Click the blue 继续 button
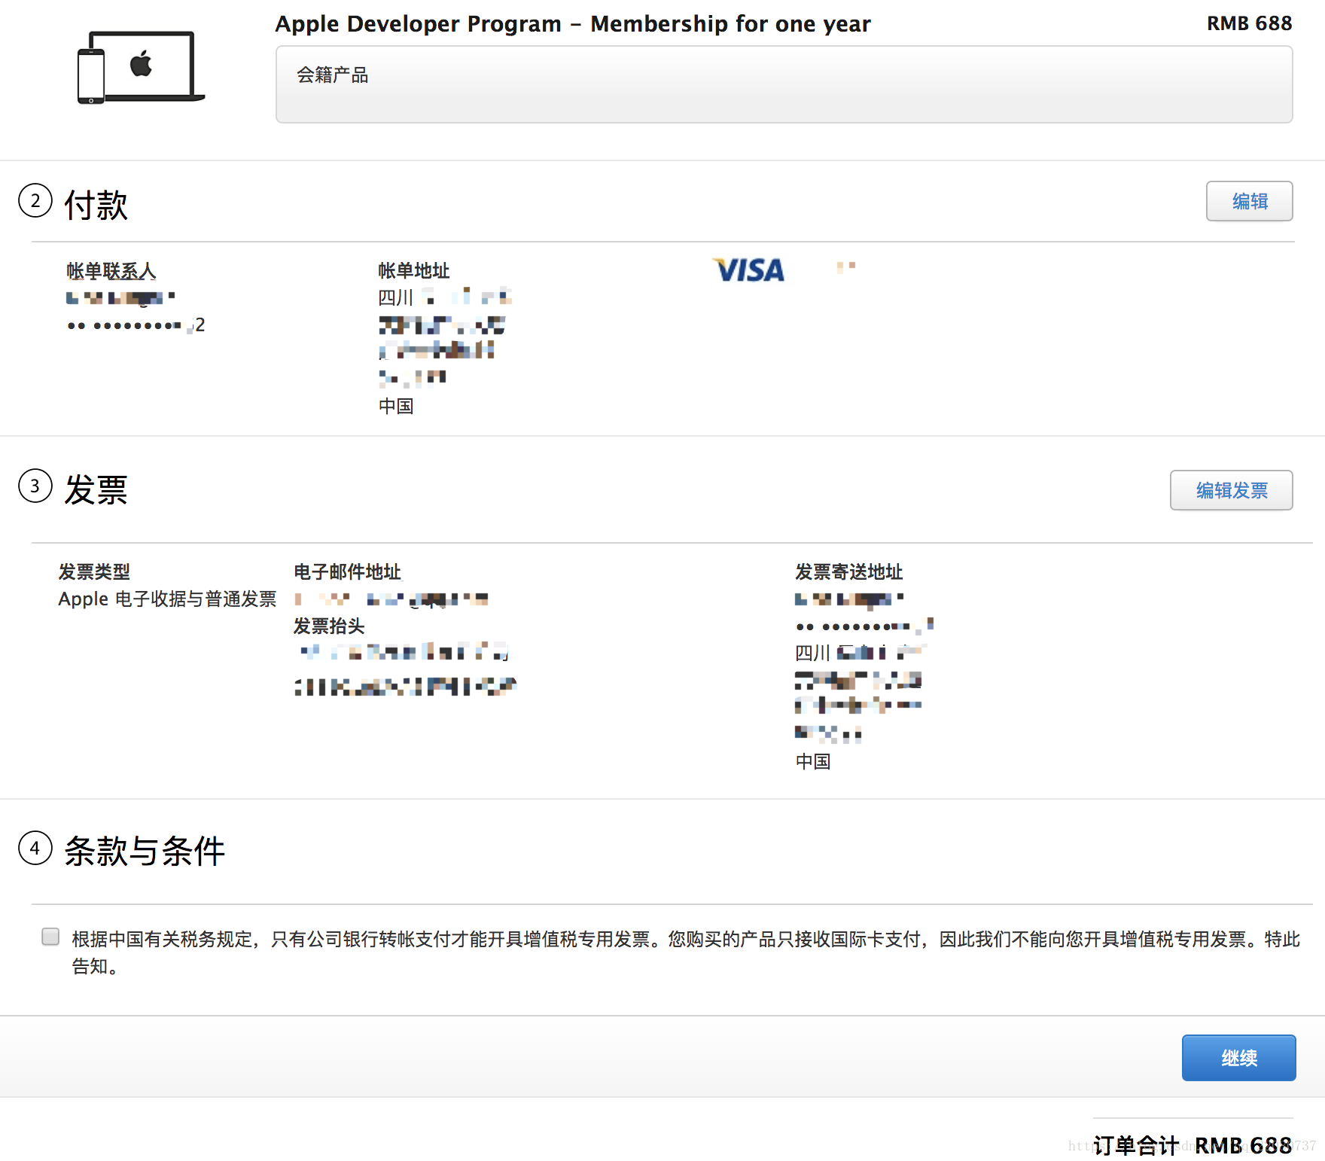The image size is (1325, 1161). click(1238, 1058)
